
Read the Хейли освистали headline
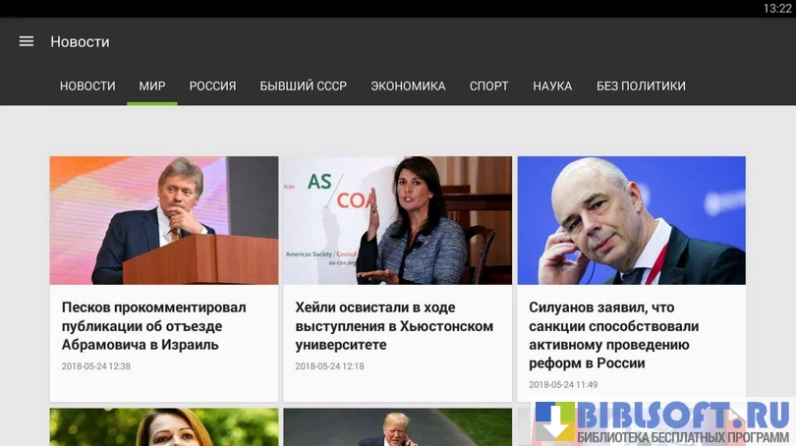[394, 326]
